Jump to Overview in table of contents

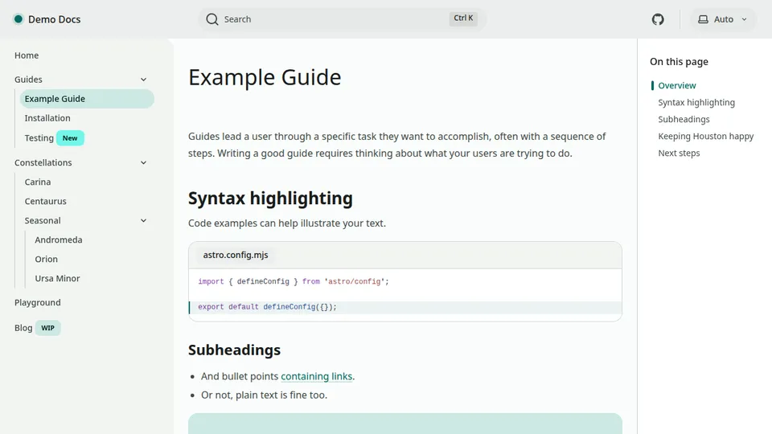pos(677,86)
